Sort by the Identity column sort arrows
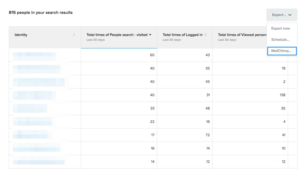This screenshot has width=306, height=169. click(74, 35)
